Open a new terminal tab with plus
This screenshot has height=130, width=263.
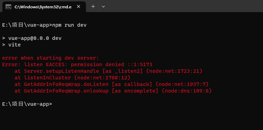pyautogui.click(x=93, y=7)
